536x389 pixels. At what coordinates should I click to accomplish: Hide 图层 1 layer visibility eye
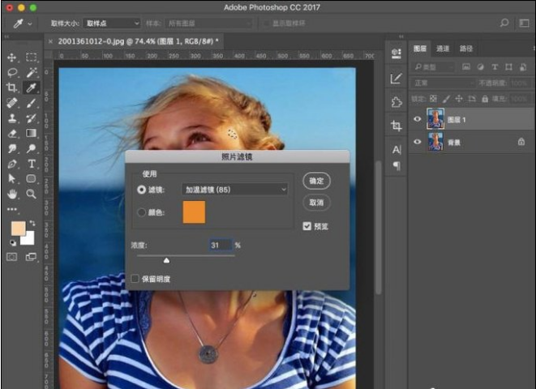click(x=418, y=119)
